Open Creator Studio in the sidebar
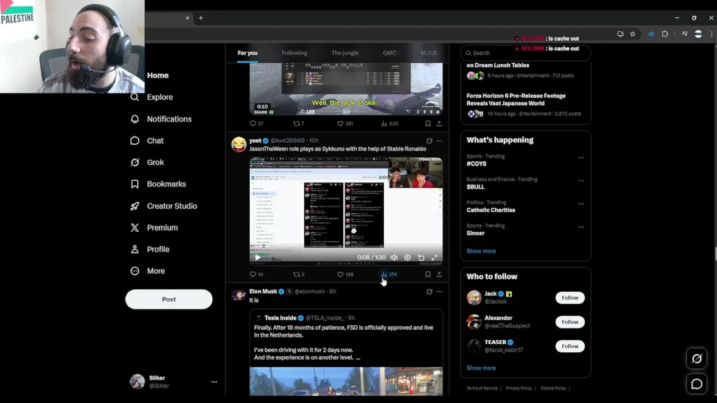The width and height of the screenshot is (717, 403). point(163,206)
